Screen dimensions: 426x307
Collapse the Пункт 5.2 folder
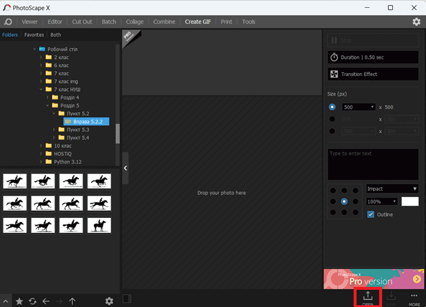[x=54, y=113]
